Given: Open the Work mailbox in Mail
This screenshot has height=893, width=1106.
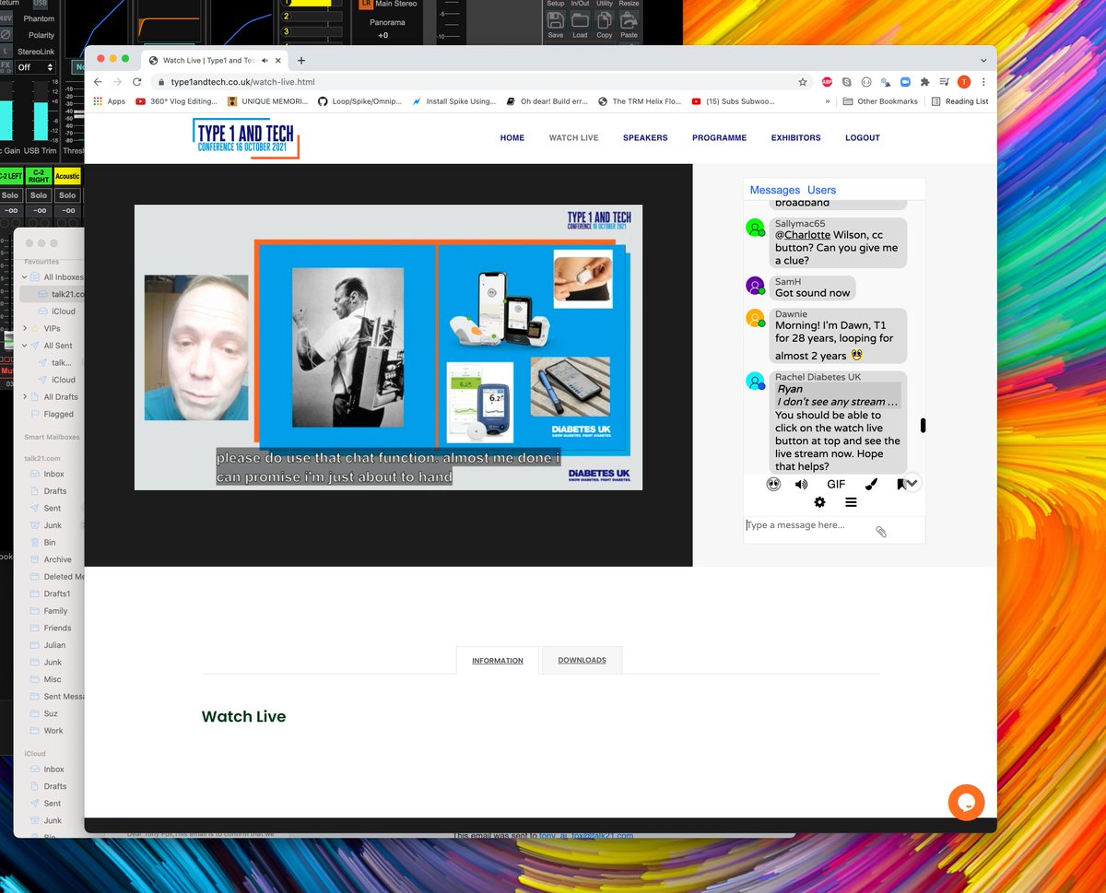Looking at the screenshot, I should click(x=53, y=731).
